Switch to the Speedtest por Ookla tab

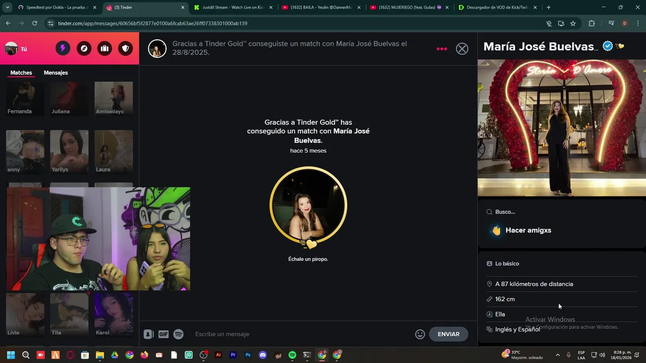[58, 8]
